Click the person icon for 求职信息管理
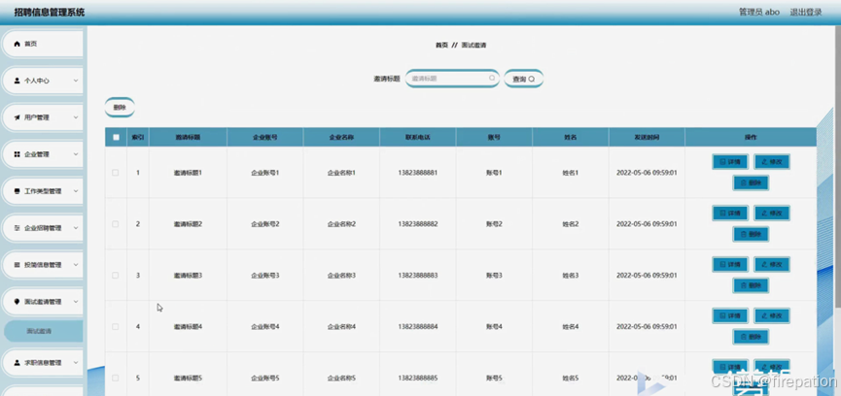The height and width of the screenshot is (396, 841). 17,362
